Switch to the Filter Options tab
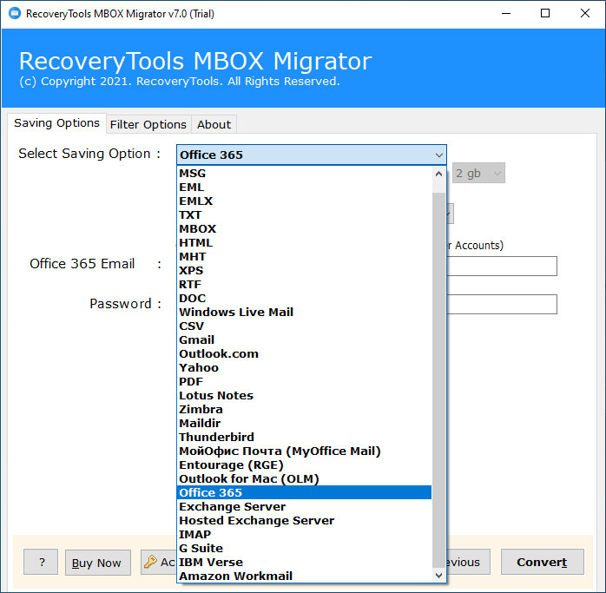This screenshot has height=593, width=606. click(148, 124)
